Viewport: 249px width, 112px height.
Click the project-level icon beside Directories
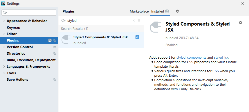coord(55,53)
